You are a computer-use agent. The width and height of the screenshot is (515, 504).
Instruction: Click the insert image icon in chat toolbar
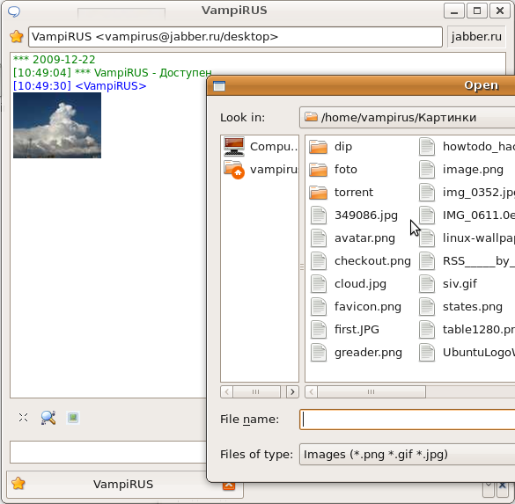point(73,418)
